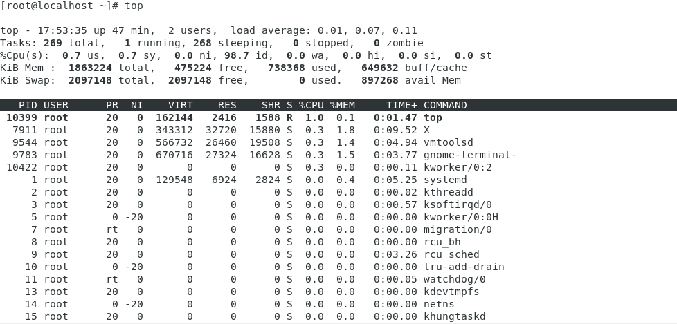Select the '649632' buff/cache value

pos(380,68)
